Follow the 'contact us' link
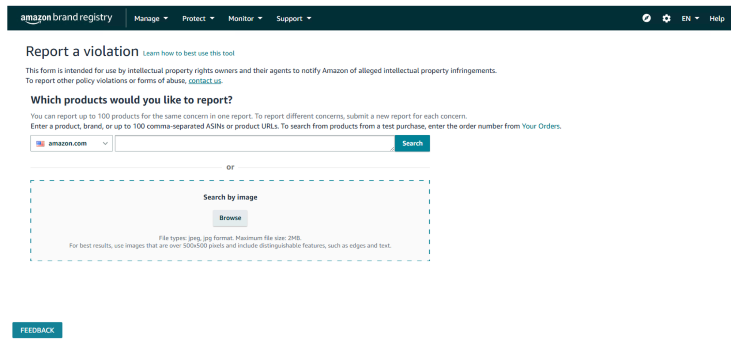The width and height of the screenshot is (731, 343). 204,81
